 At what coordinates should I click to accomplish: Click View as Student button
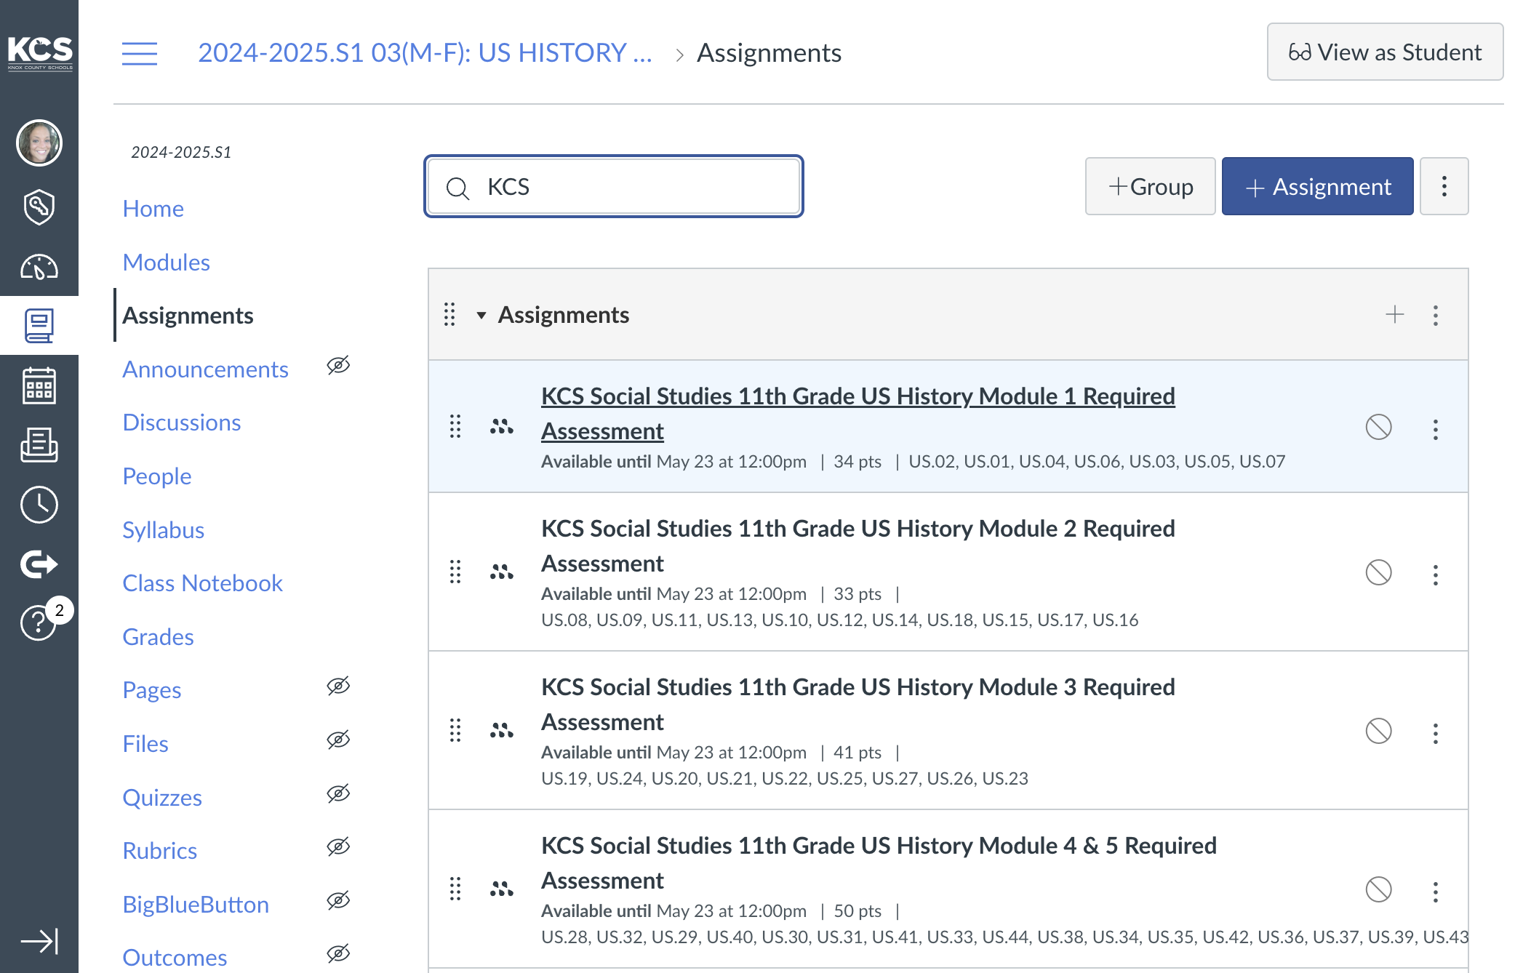1385,52
